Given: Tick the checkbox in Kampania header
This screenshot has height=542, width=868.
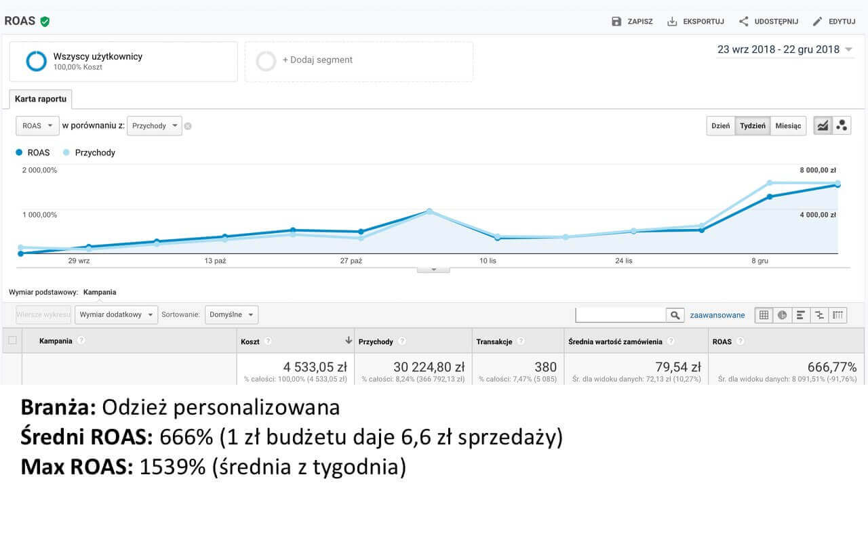Looking at the screenshot, I should (x=12, y=341).
